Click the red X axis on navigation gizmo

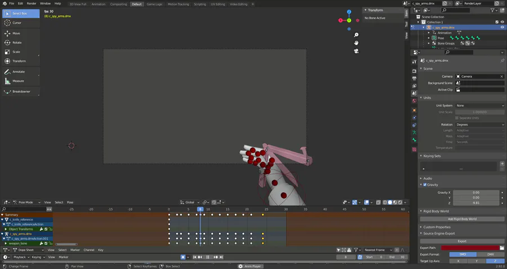pyautogui.click(x=340, y=20)
